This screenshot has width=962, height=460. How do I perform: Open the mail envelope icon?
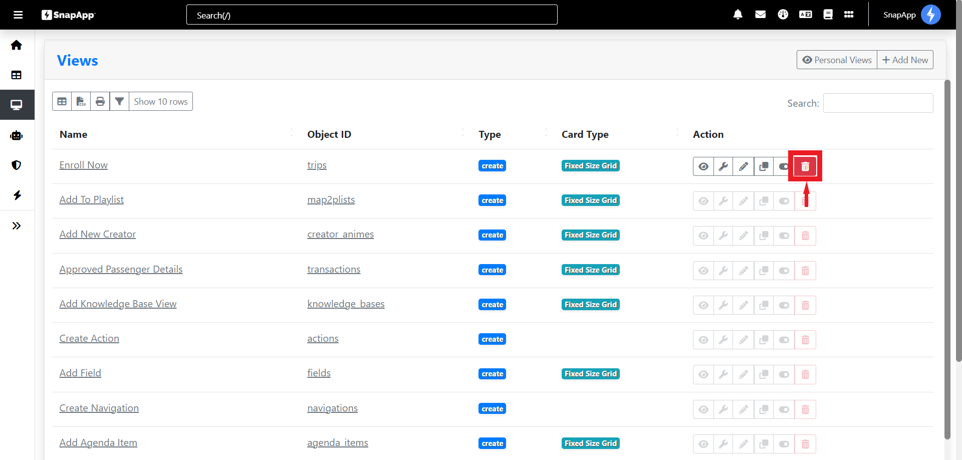tap(760, 15)
